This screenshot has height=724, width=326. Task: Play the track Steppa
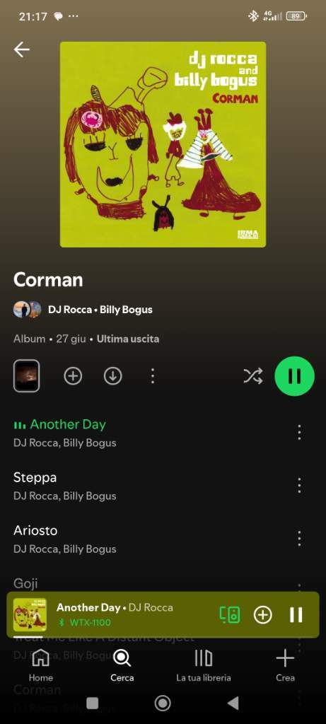tap(148, 486)
